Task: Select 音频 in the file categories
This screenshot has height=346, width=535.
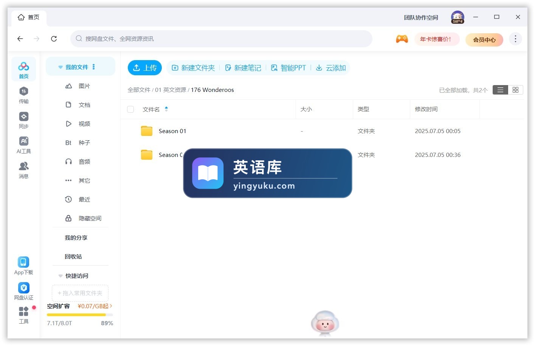Action: coord(84,162)
